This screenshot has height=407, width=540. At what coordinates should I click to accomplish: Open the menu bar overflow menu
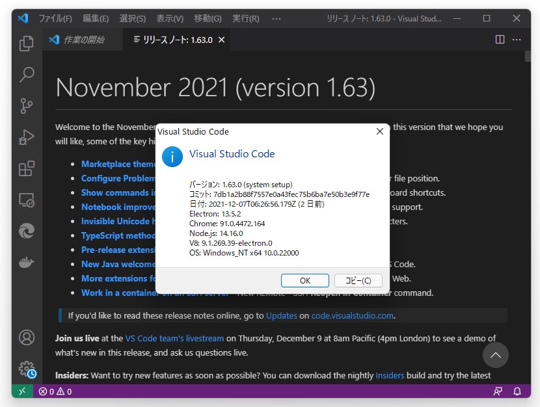click(x=276, y=18)
